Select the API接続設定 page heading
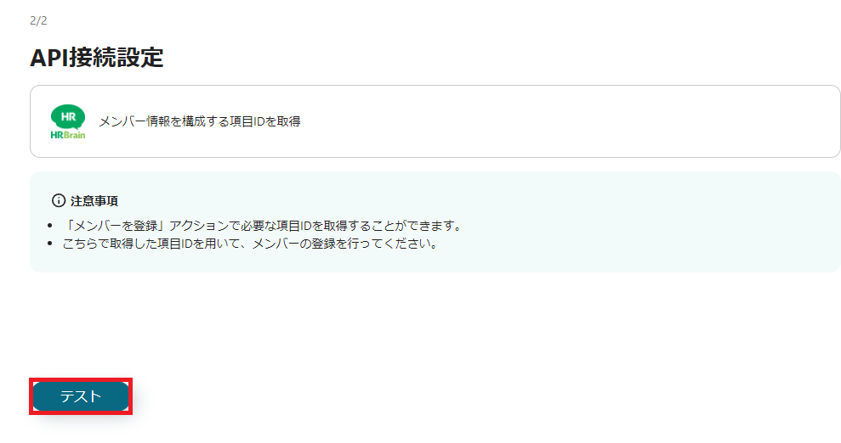Image resolution: width=841 pixels, height=443 pixels. (97, 57)
